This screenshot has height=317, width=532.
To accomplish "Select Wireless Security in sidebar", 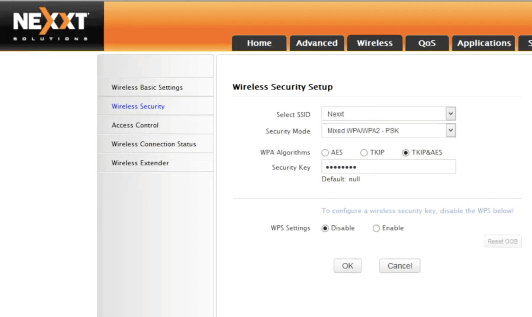I will coord(138,106).
